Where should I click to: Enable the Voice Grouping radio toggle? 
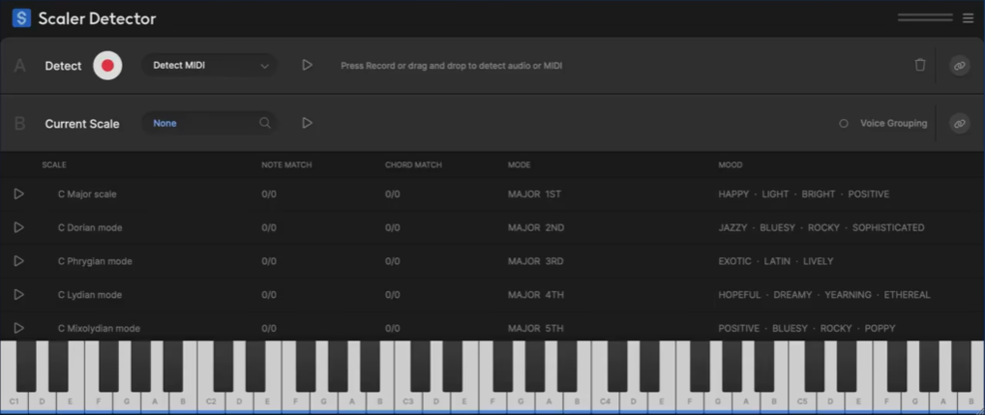tap(844, 124)
